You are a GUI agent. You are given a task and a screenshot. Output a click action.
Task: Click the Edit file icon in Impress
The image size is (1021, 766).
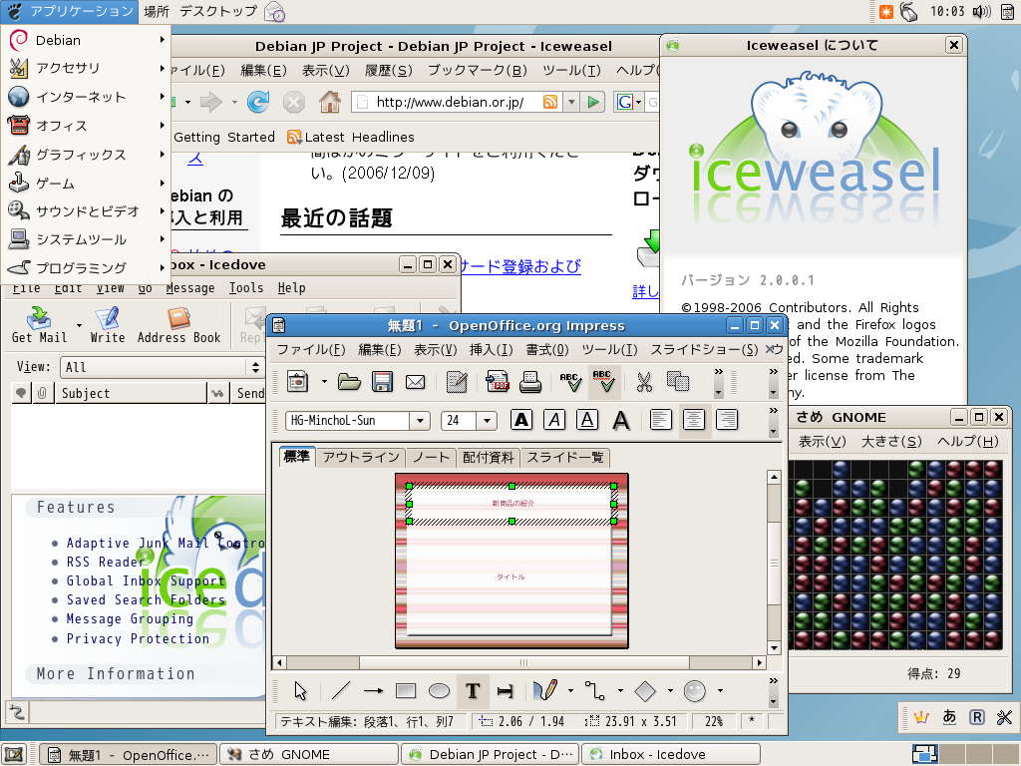[x=457, y=382]
